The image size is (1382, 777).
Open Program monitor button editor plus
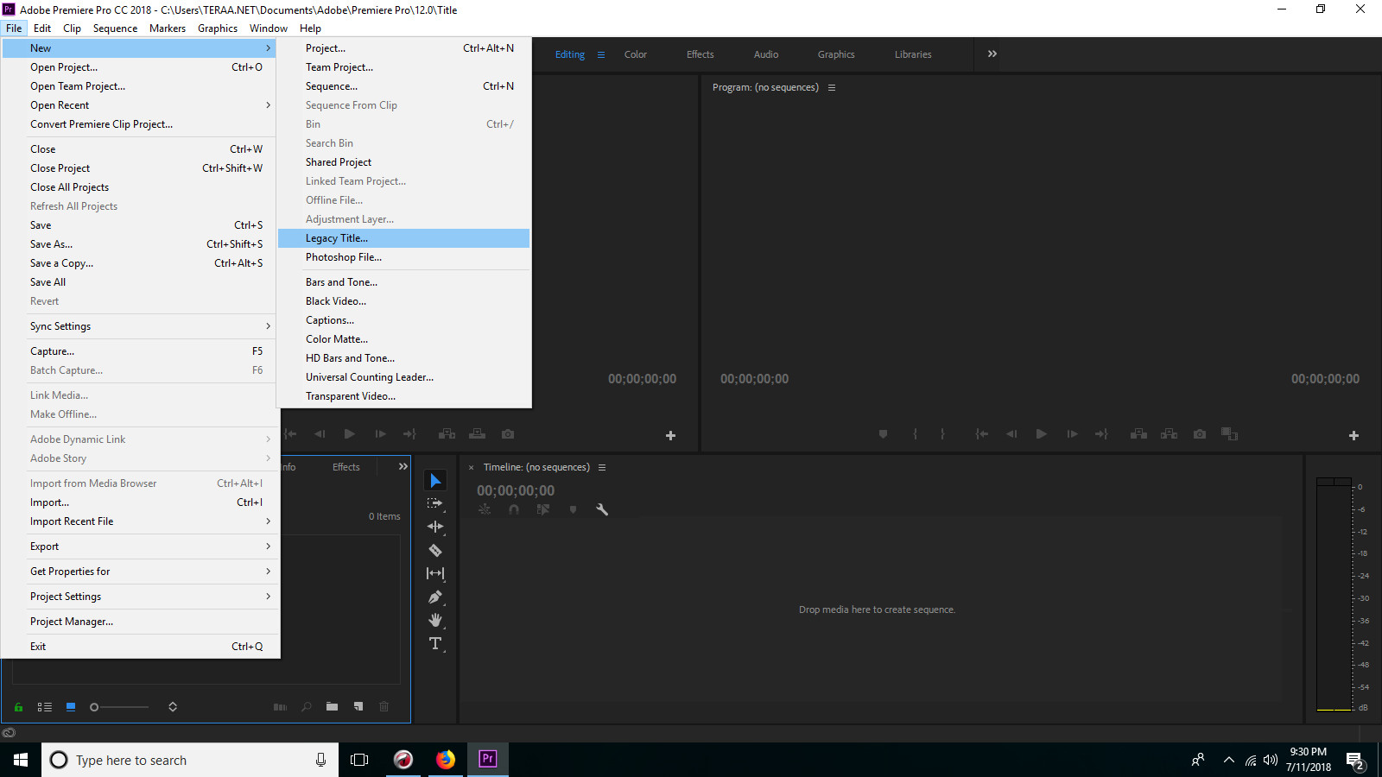1353,436
